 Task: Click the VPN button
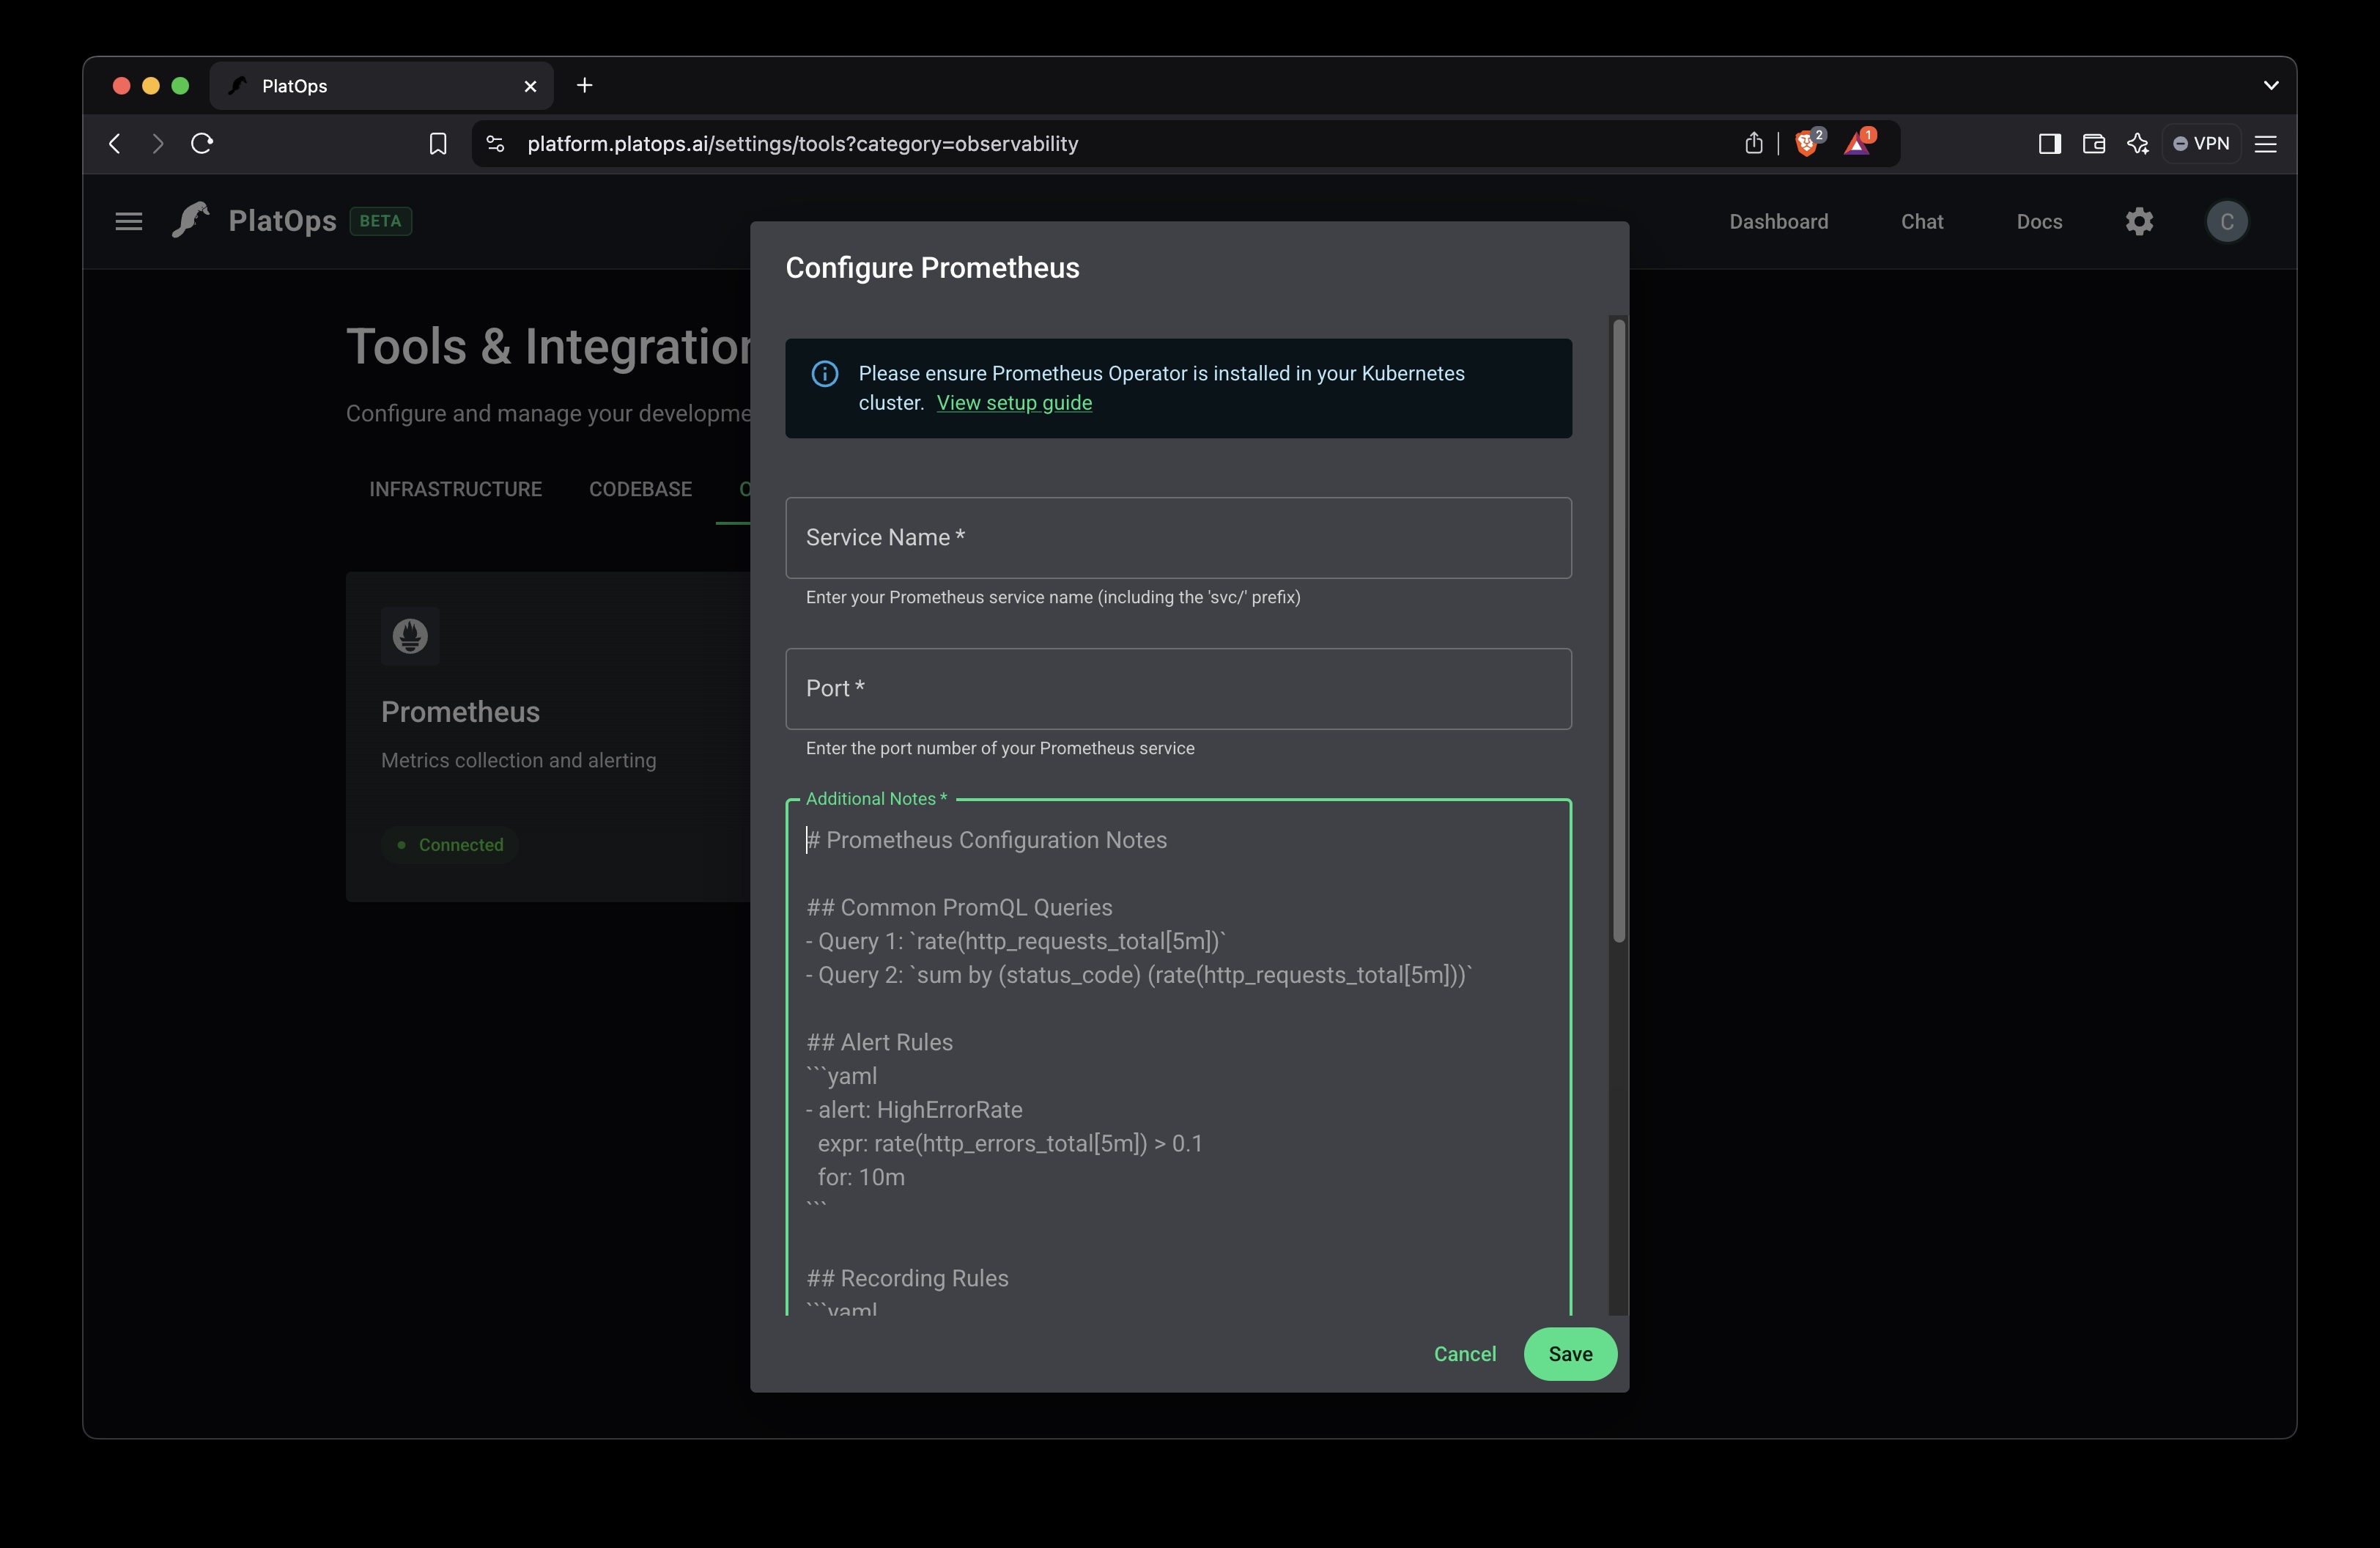[x=2201, y=144]
